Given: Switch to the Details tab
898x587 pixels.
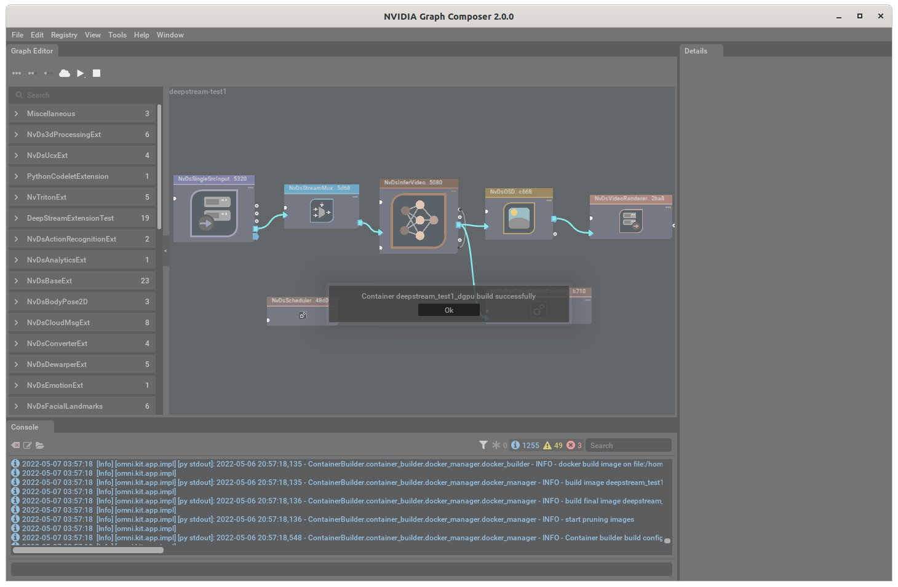Looking at the screenshot, I should pyautogui.click(x=697, y=50).
